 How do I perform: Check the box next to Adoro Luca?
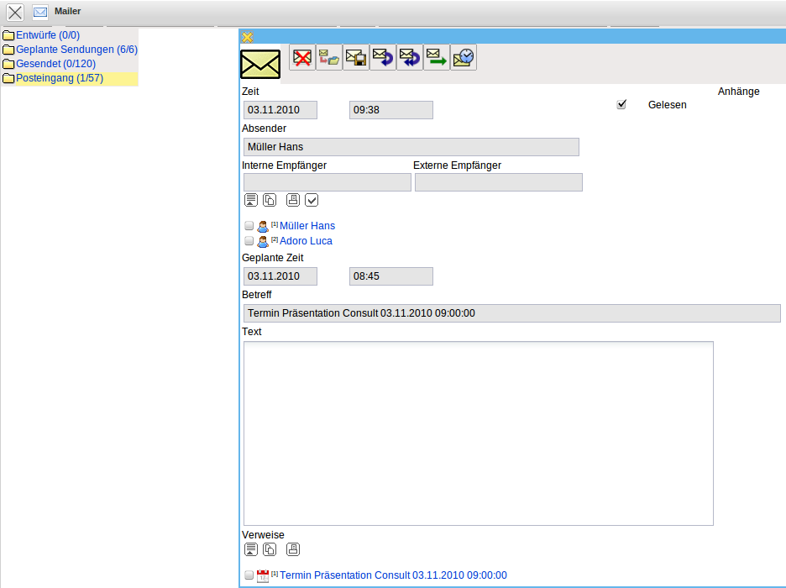[249, 241]
